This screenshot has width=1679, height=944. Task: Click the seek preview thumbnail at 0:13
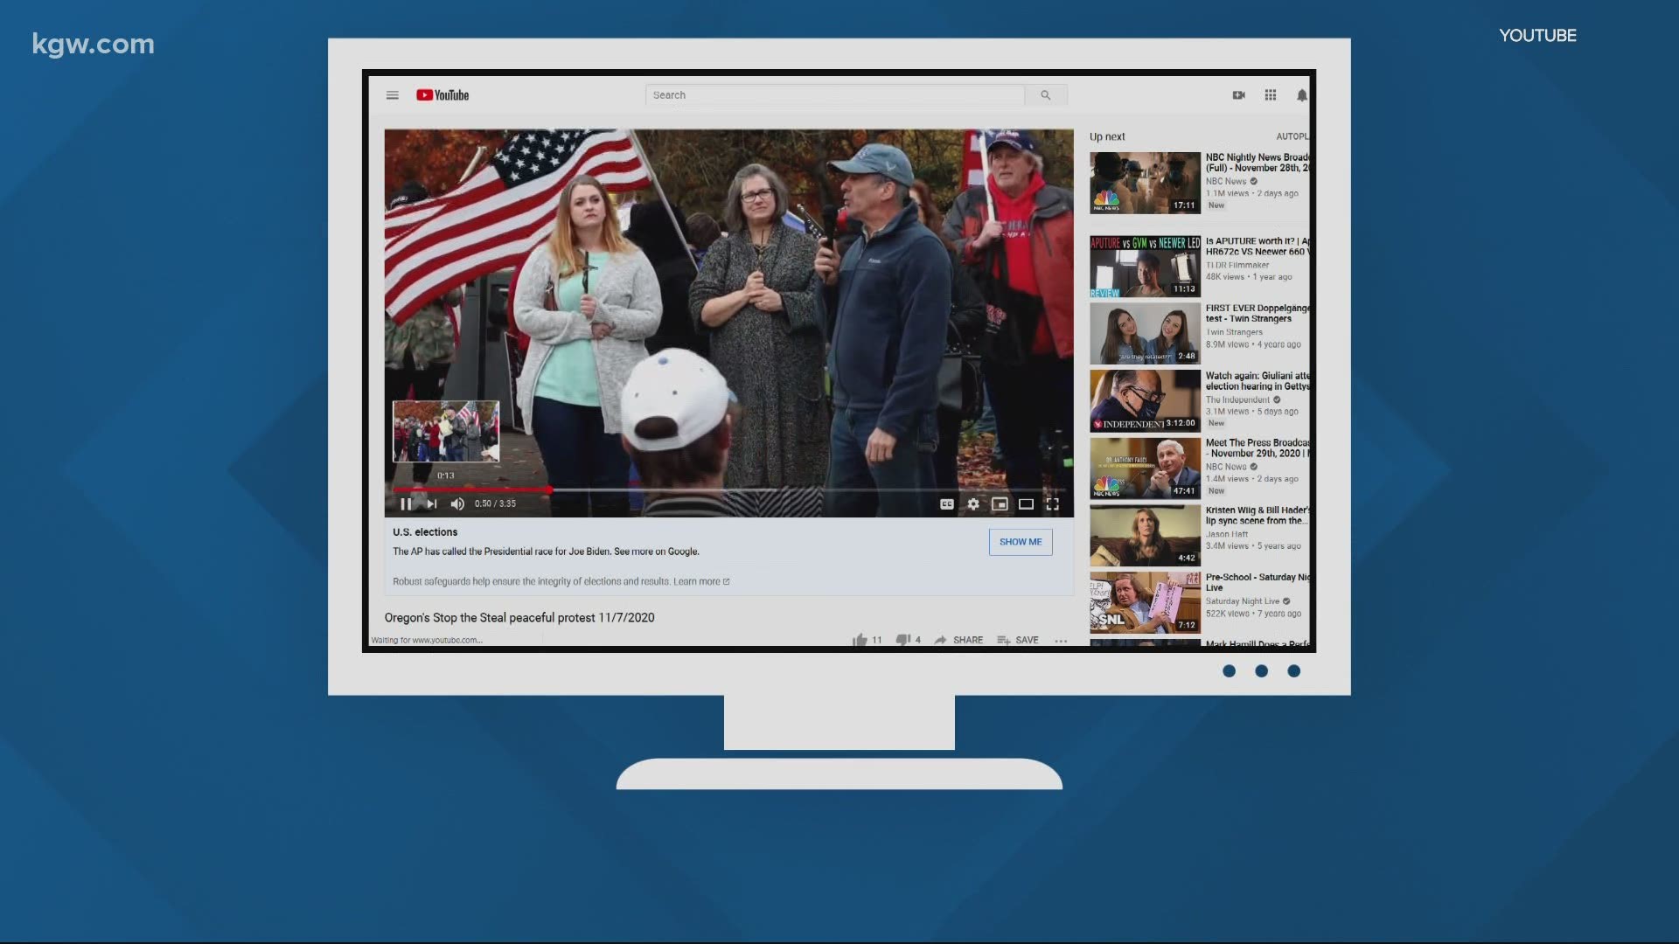(446, 431)
